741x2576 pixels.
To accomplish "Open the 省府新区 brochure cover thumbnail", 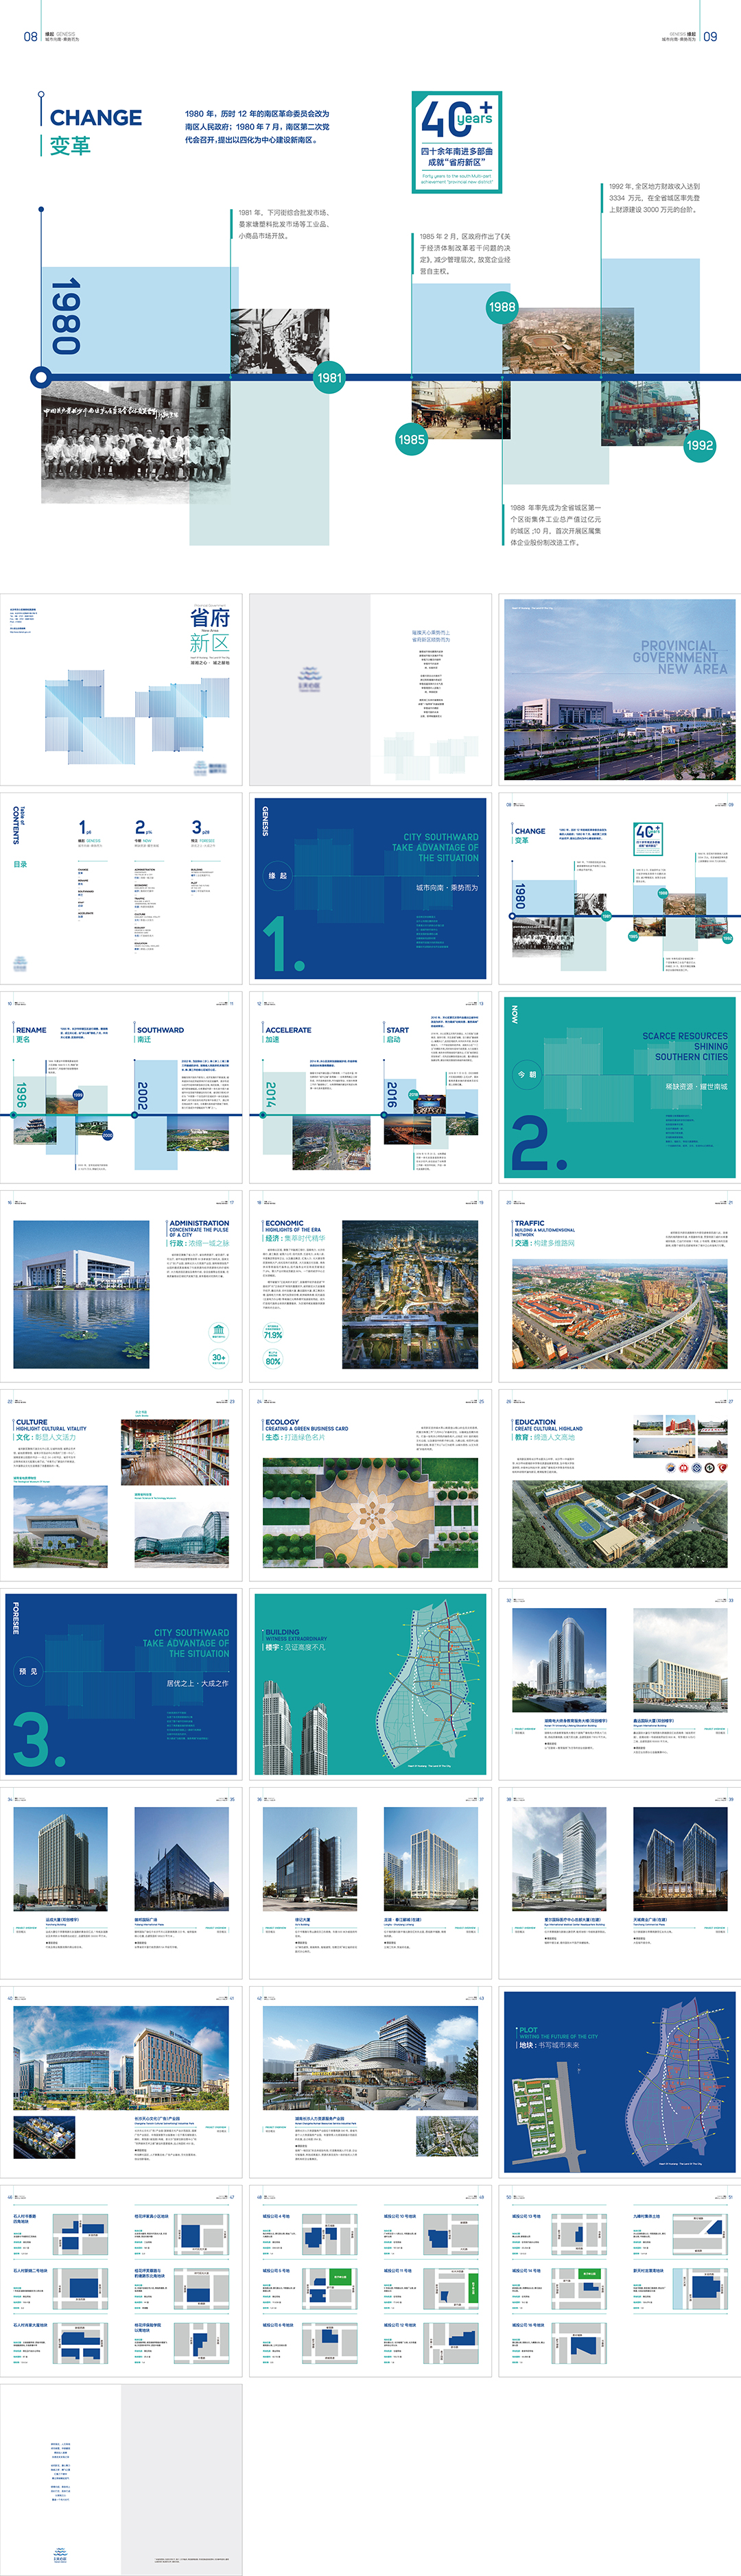I will click(x=121, y=689).
